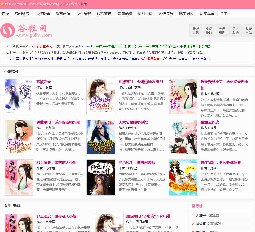The width and height of the screenshot is (255, 232).
Task: Click the 给管理员留言 link
Action: click(x=150, y=59)
